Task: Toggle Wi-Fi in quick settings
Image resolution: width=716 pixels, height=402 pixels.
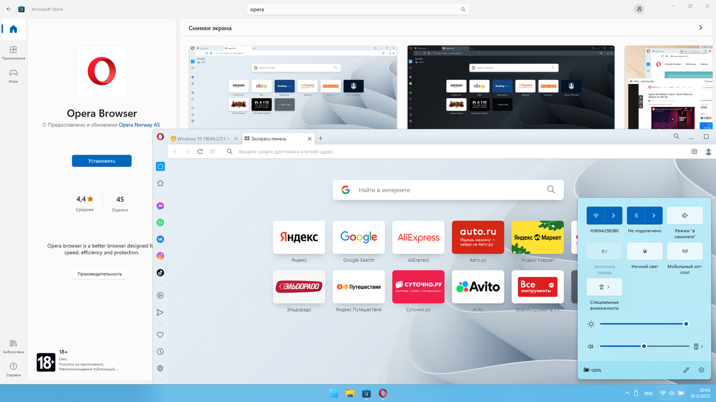Action: click(596, 216)
